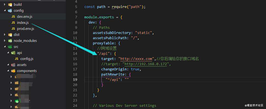266x109 pixels.
Task: Click line number 19 in gutter
Action: (x=75, y=80)
